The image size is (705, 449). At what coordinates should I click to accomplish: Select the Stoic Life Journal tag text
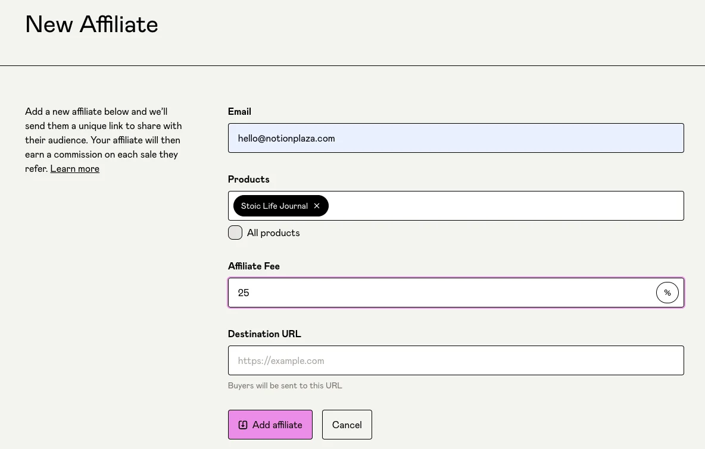[x=274, y=206]
